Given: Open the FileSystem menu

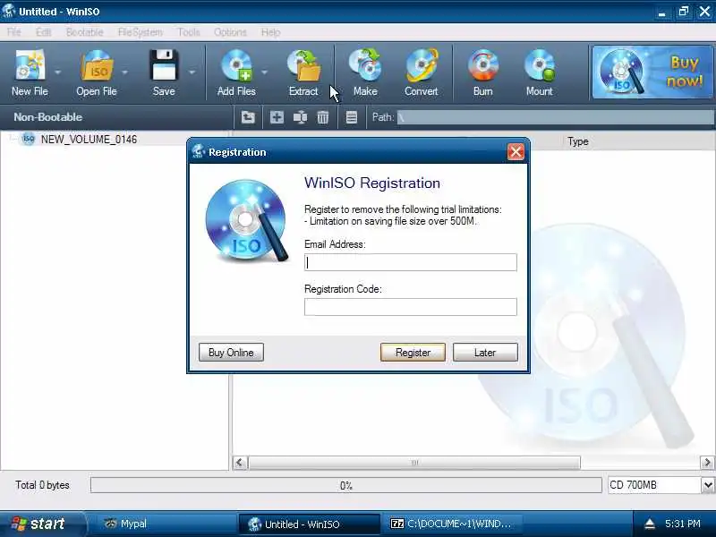Looking at the screenshot, I should [141, 32].
